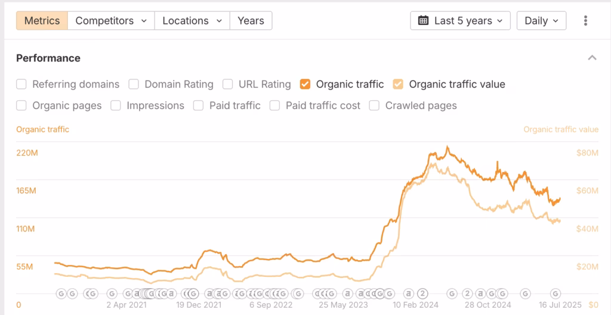This screenshot has height=315, width=611.
Task: Click the 220M left axis label
Action: click(27, 153)
